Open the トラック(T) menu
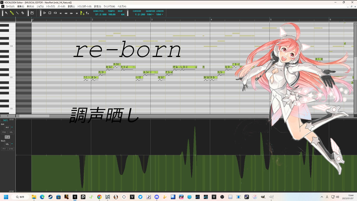The width and height of the screenshot is (357, 201). coord(51,6)
